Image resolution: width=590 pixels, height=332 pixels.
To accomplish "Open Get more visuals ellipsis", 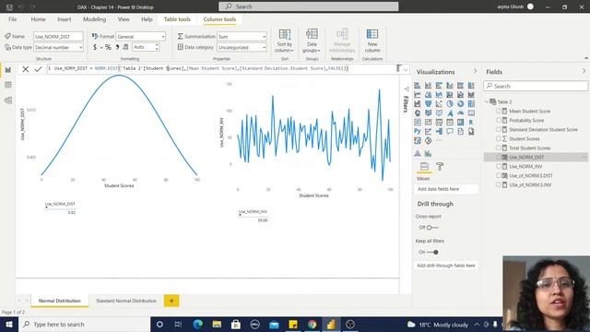I will point(439,140).
